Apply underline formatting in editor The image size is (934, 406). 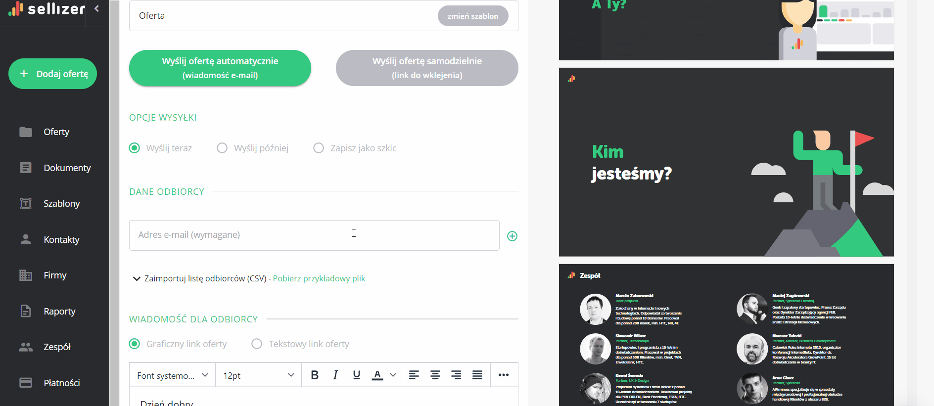[x=356, y=375]
